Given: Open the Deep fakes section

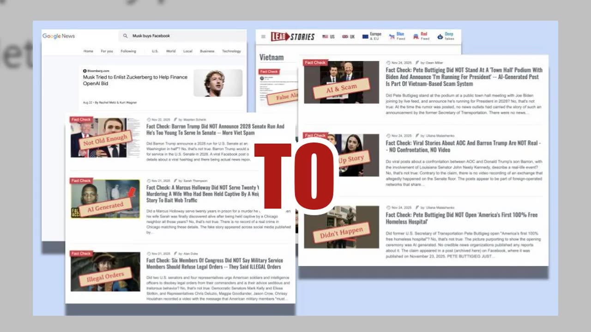Looking at the screenshot, I should (446, 36).
